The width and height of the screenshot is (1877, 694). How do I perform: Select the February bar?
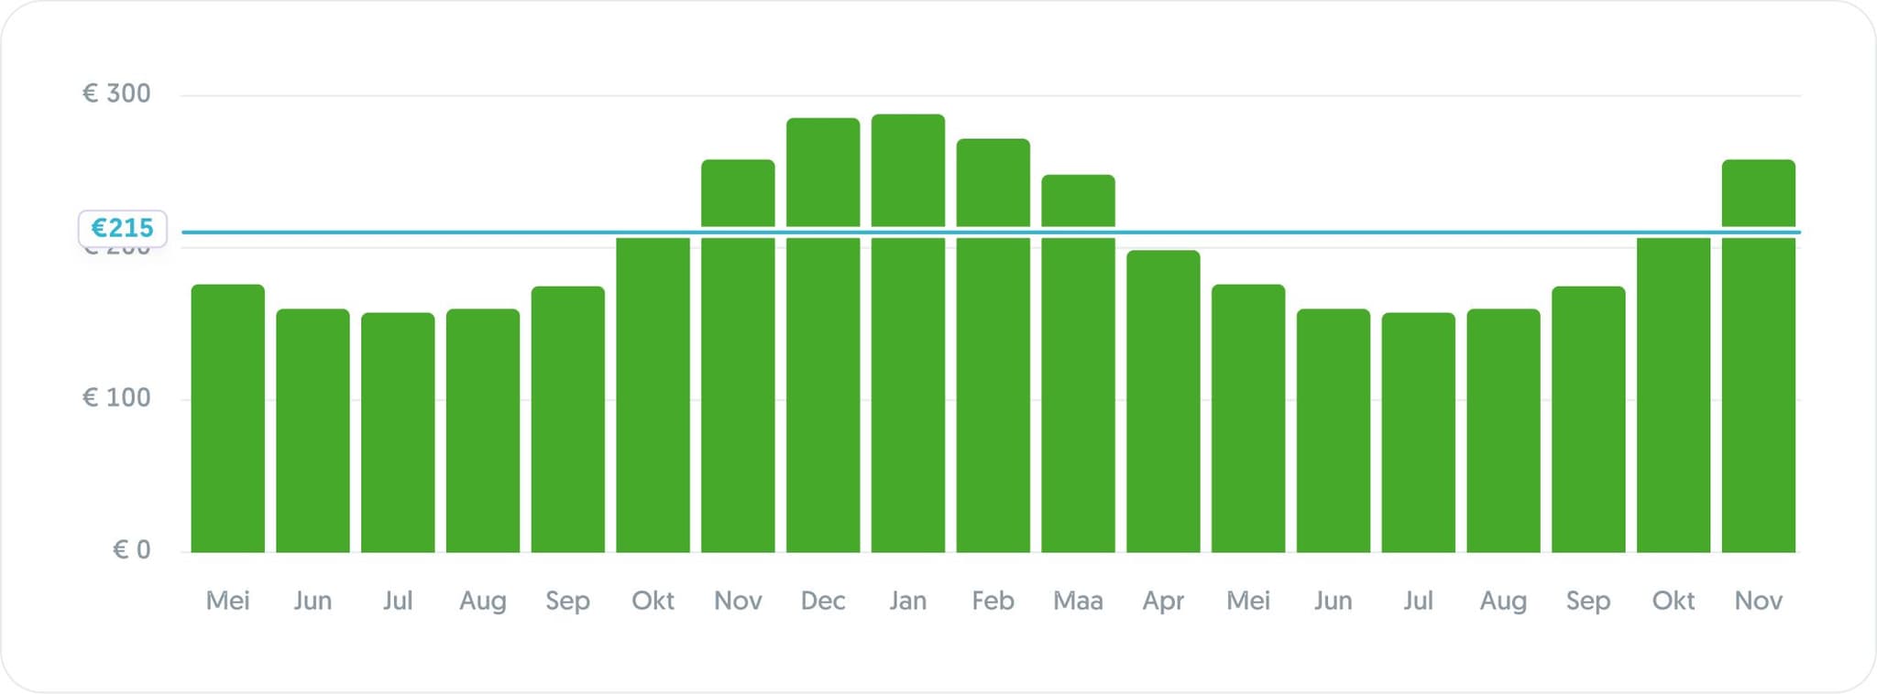click(993, 366)
